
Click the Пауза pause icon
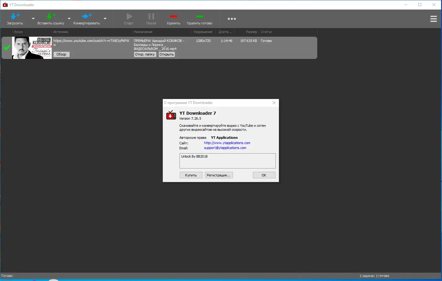tap(151, 16)
